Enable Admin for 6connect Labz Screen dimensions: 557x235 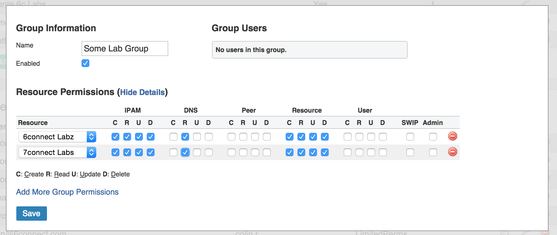433,137
